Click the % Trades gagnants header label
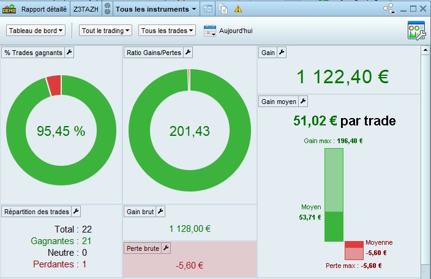Image resolution: width=431 pixels, height=279 pixels. point(33,53)
